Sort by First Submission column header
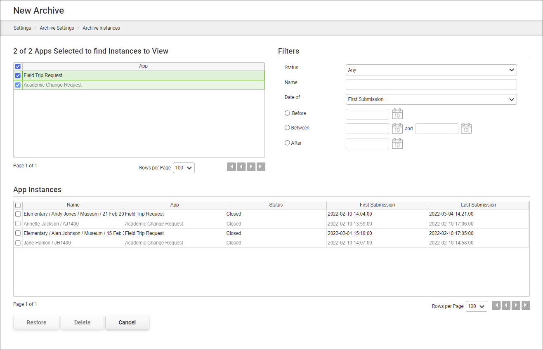Screen dimensions: 543x350 [x=377, y=205]
